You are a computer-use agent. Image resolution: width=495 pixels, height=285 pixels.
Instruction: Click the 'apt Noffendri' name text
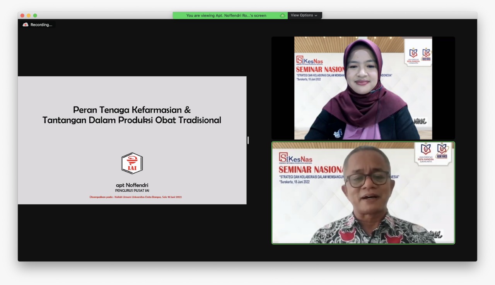click(x=132, y=185)
